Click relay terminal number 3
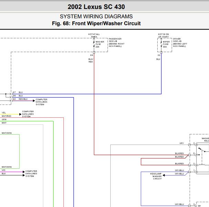Image resolution: width=209 pixels, height=207 pixels. pos(194,143)
